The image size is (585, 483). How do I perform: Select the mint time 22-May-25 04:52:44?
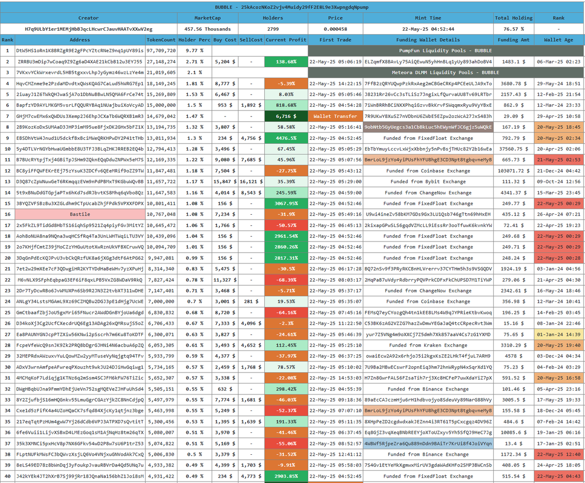tap(427, 29)
